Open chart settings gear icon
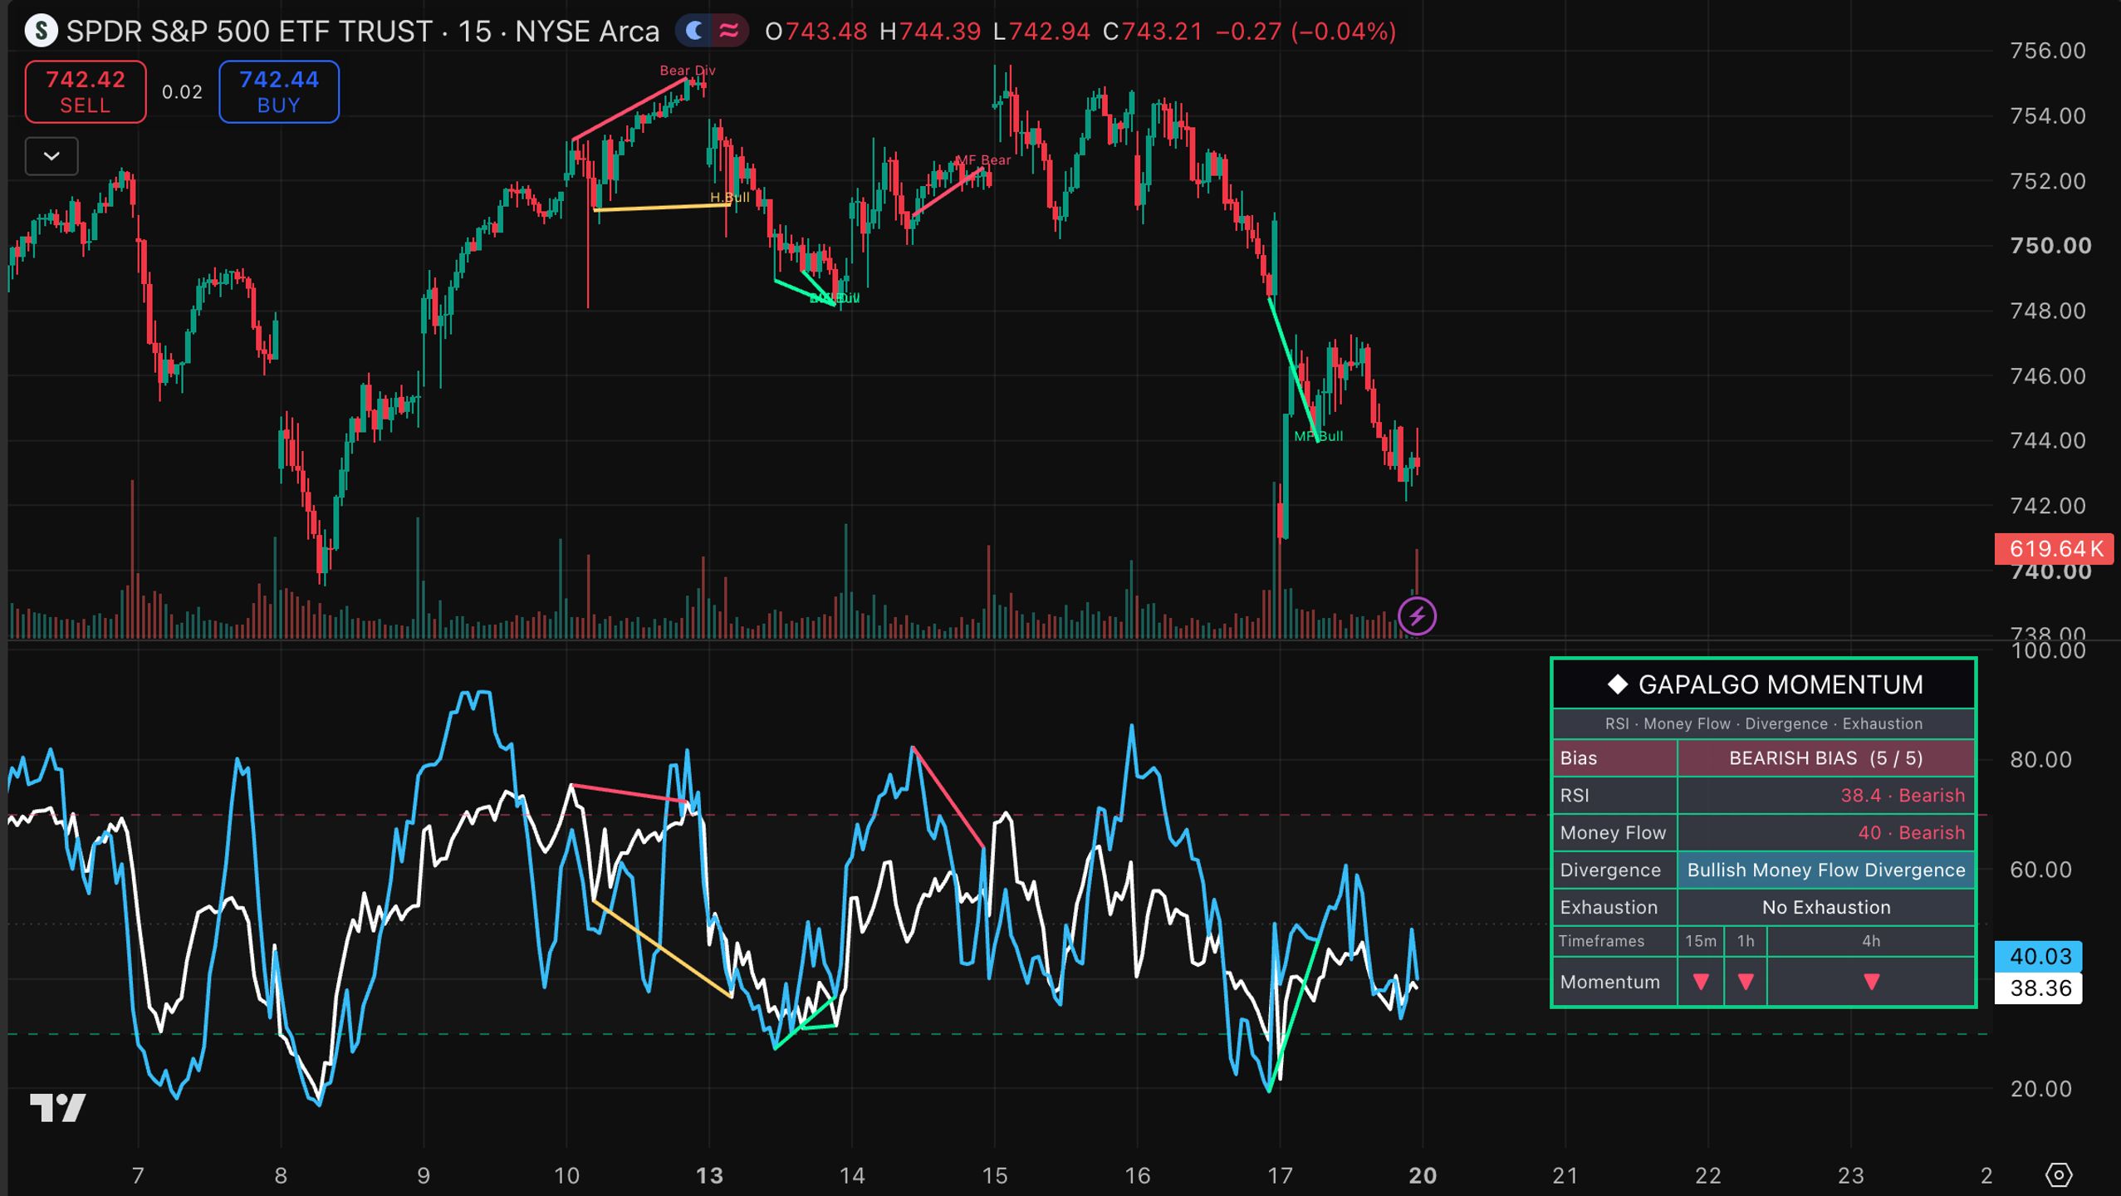 (2059, 1175)
